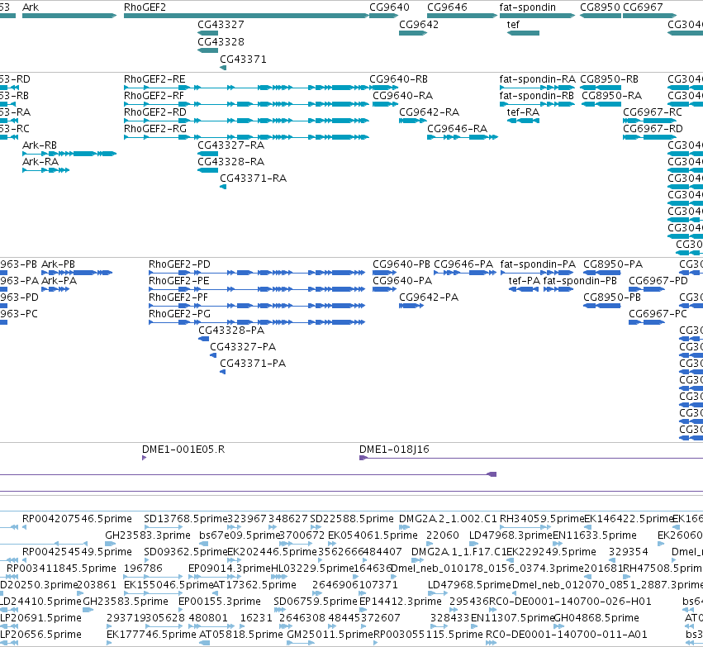Click transcript CG6967-RD
Viewport: 703px width, 647px height.
649,137
